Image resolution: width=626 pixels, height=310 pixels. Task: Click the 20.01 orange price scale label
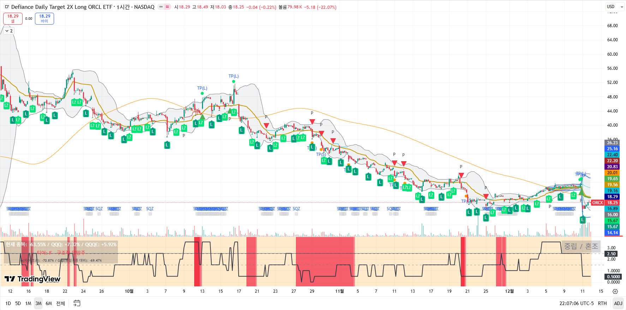613,173
